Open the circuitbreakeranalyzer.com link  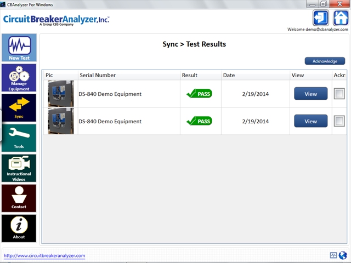[x=44, y=256]
